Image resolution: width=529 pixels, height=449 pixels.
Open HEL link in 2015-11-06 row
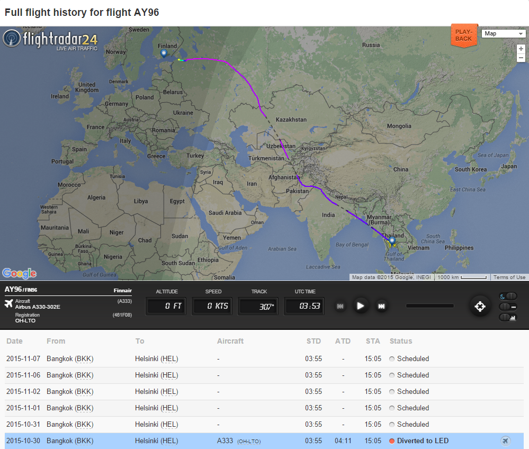pos(169,375)
